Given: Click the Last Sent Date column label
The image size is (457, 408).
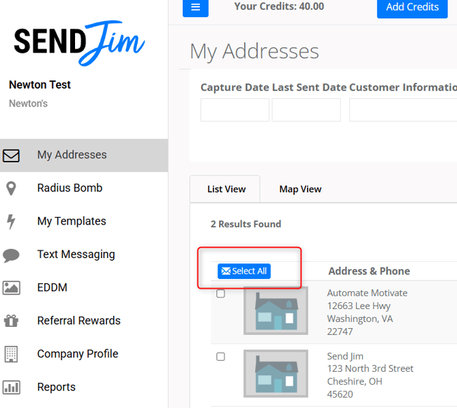Looking at the screenshot, I should point(310,87).
